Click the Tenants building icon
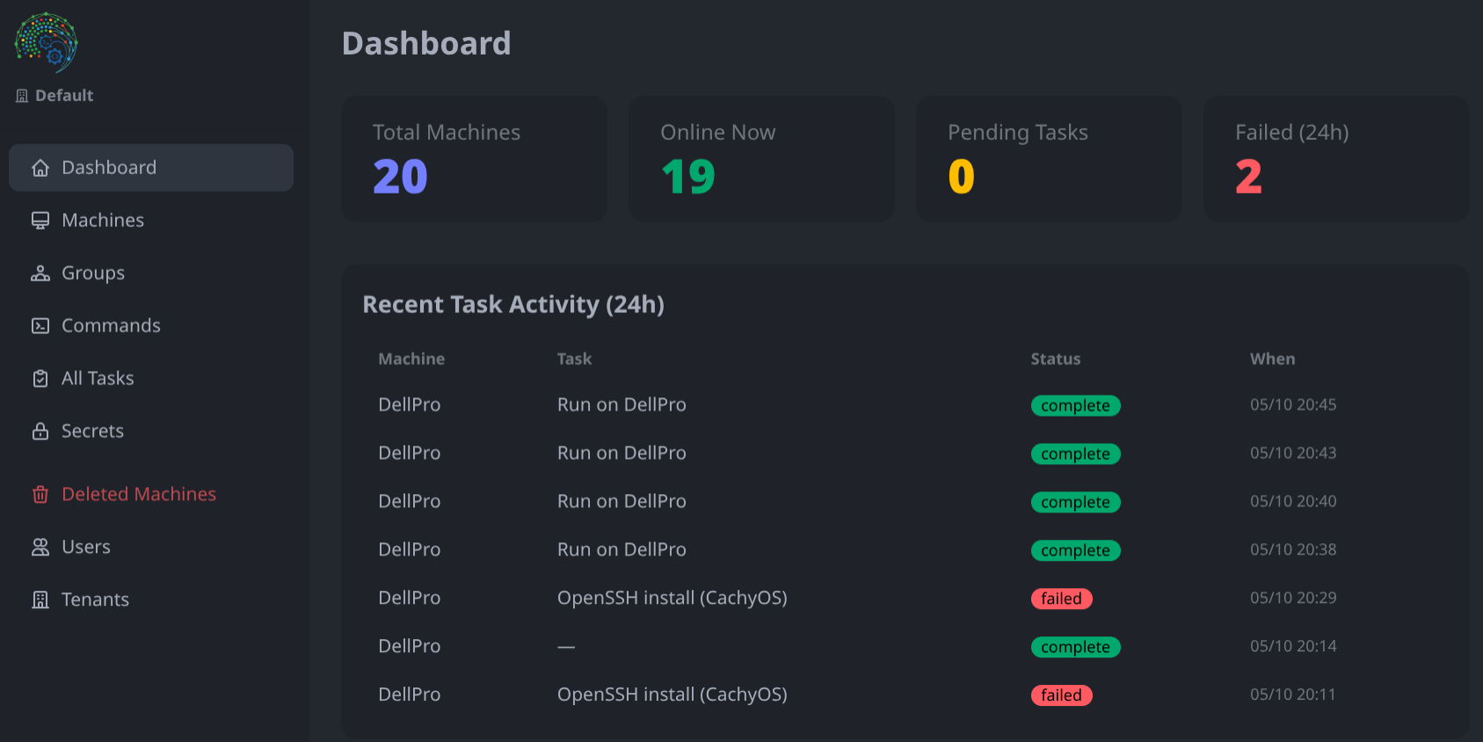Viewport: 1483px width, 742px height. [x=40, y=600]
